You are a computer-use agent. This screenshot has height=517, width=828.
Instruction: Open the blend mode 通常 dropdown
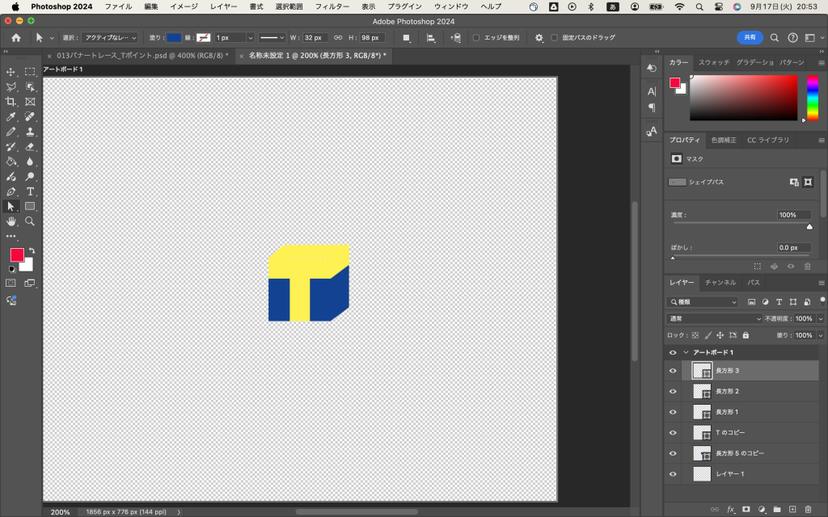tap(714, 318)
